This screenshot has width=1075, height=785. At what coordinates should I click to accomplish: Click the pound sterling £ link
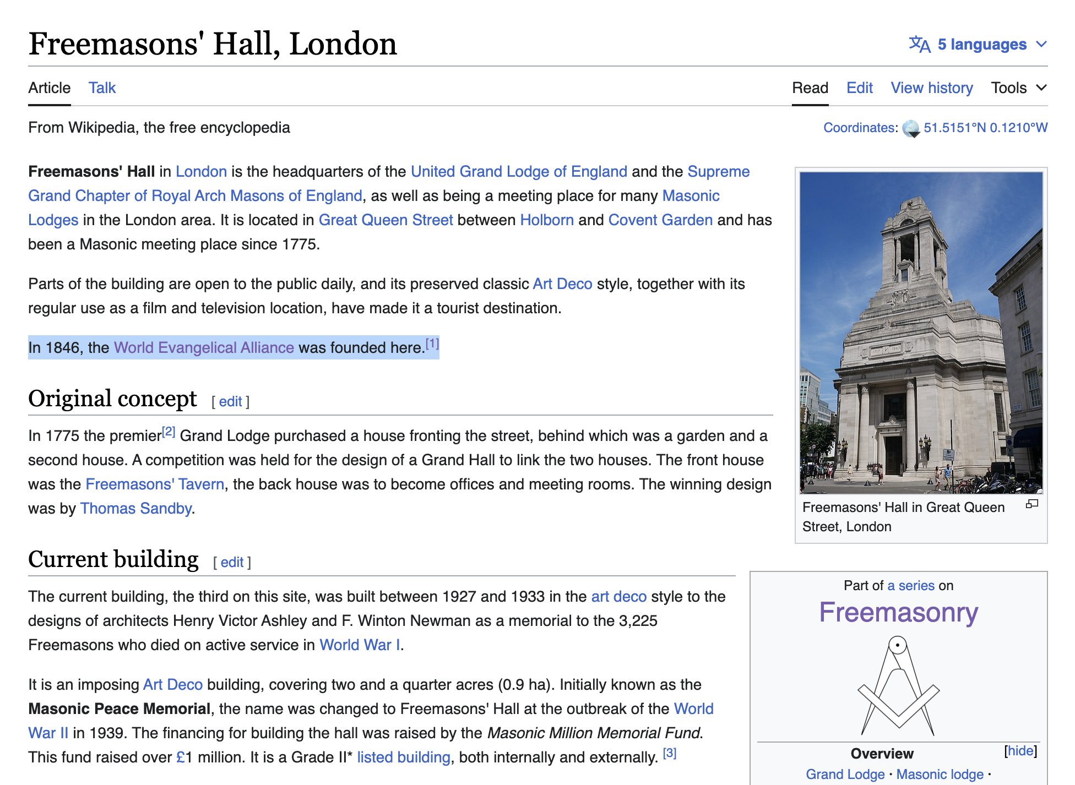pyautogui.click(x=181, y=757)
